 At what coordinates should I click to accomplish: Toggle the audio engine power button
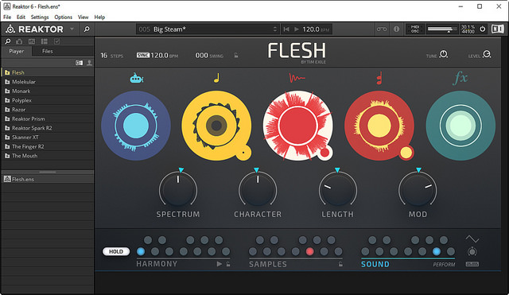[483, 29]
